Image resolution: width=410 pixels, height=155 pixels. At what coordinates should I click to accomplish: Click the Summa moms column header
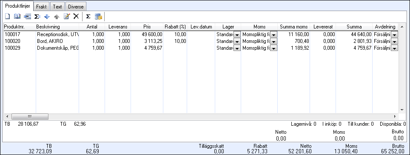(x=293, y=27)
